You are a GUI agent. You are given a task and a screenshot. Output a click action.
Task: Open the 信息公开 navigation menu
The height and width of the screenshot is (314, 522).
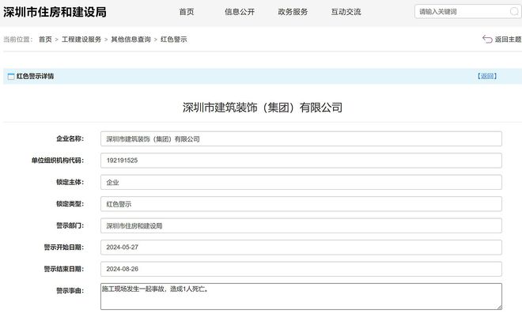(240, 12)
